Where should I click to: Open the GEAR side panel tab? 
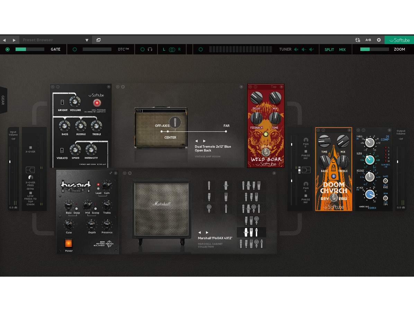(x=3, y=100)
